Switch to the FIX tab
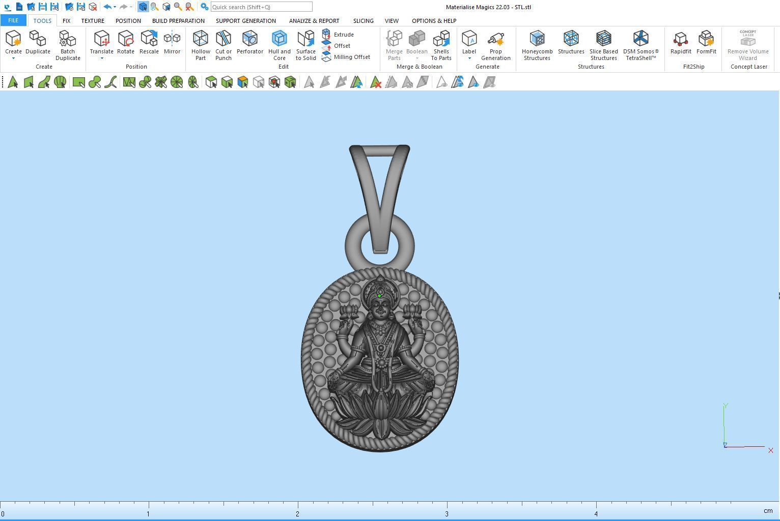 [66, 21]
